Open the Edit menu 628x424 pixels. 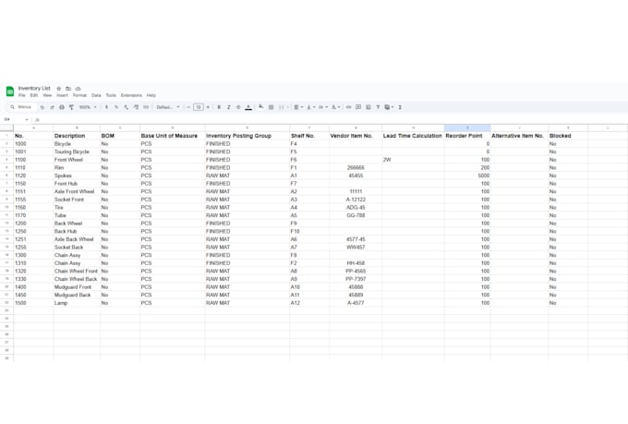34,95
